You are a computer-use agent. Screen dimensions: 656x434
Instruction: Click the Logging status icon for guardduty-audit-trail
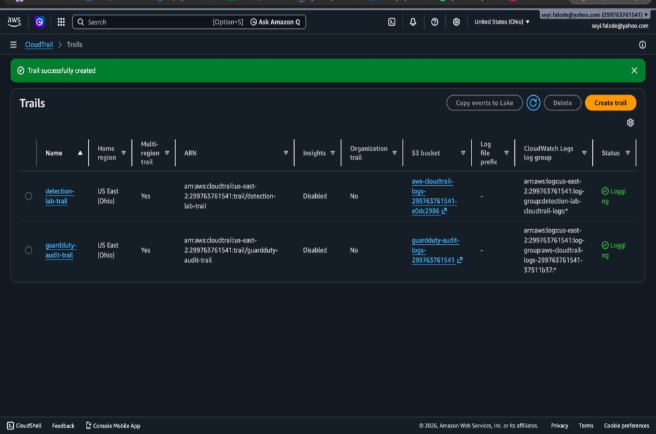pos(605,245)
